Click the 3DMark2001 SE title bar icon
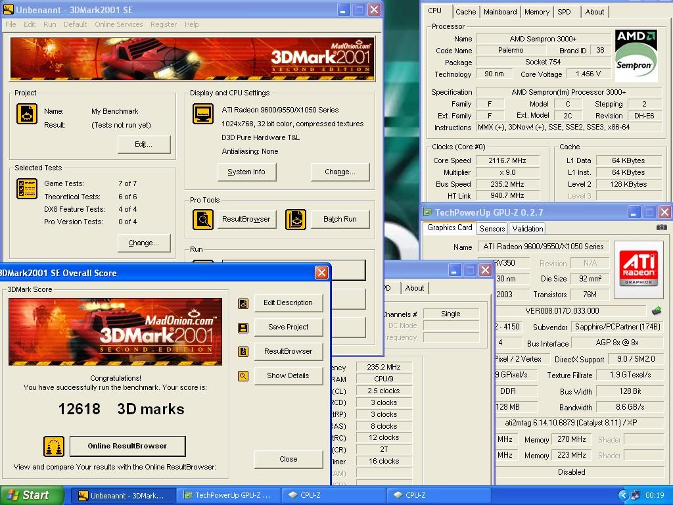The width and height of the screenshot is (673, 505). [x=8, y=9]
